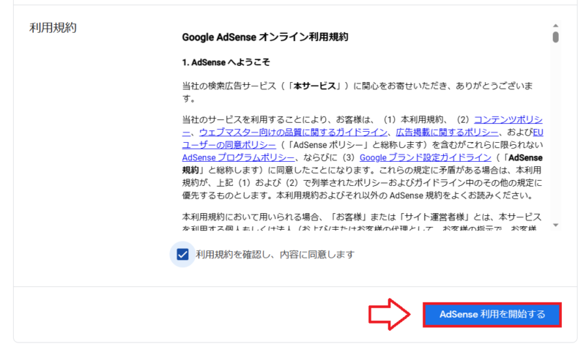
Task: Click the 利用規約を確認し、内容に同意します label text
Action: 275,255
